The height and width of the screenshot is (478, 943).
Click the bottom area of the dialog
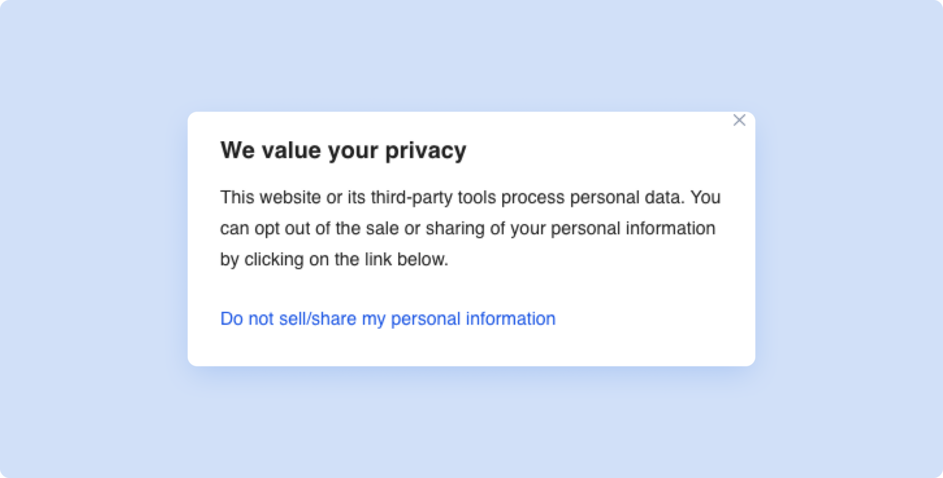coord(470,350)
